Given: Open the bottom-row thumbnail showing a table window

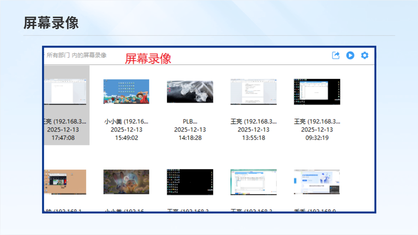Looking at the screenshot, I should click(x=253, y=182).
